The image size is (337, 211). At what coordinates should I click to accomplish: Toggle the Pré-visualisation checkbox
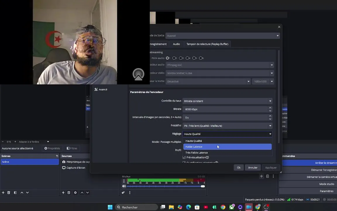pyautogui.click(x=184, y=157)
